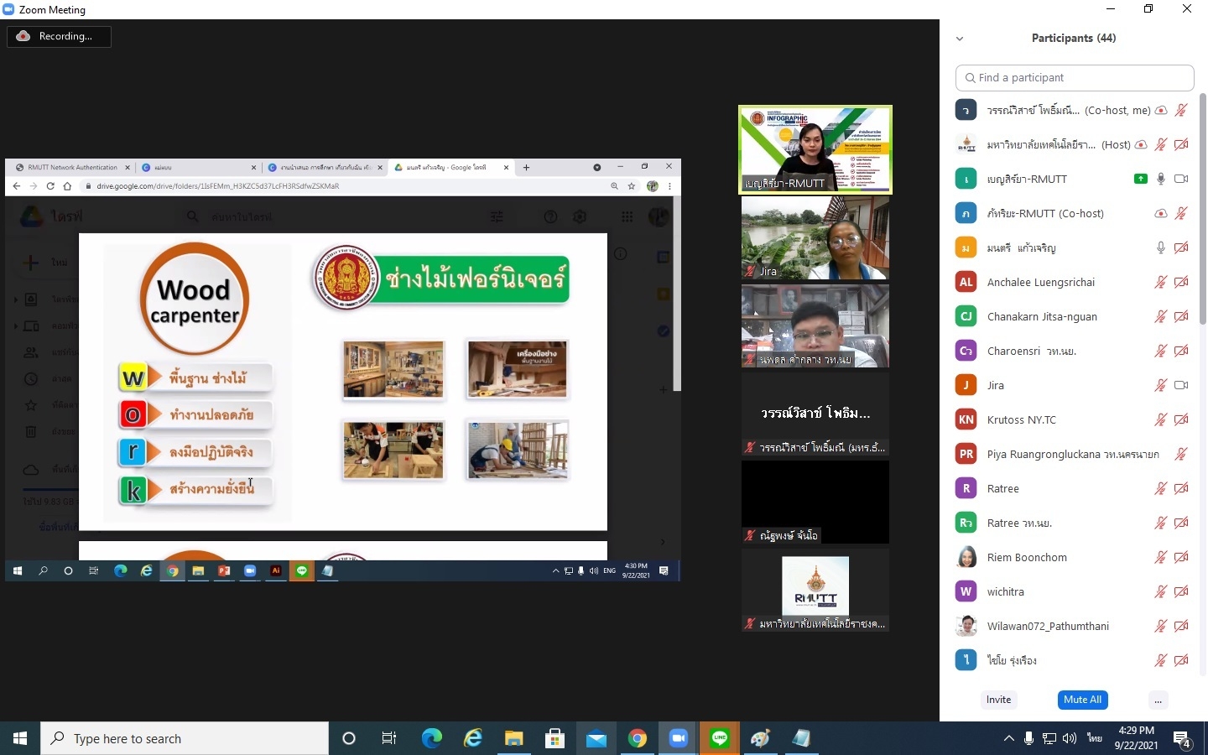Open Internet Explorer from the taskbar
This screenshot has height=755, width=1208.
tap(472, 738)
